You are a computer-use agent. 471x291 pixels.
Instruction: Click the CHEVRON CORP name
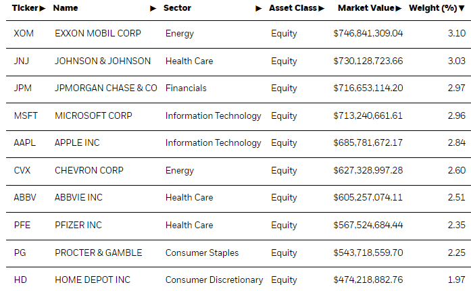pyautogui.click(x=89, y=170)
